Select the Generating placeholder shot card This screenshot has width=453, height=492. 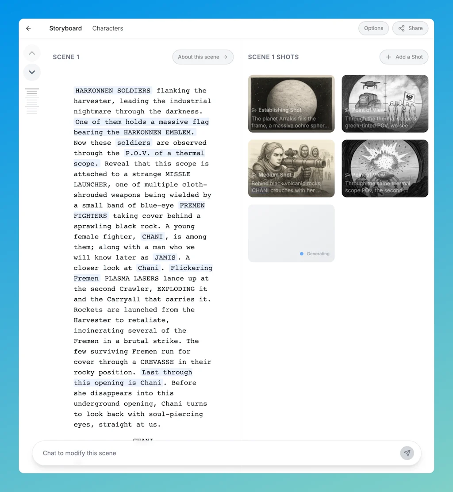[x=291, y=234]
